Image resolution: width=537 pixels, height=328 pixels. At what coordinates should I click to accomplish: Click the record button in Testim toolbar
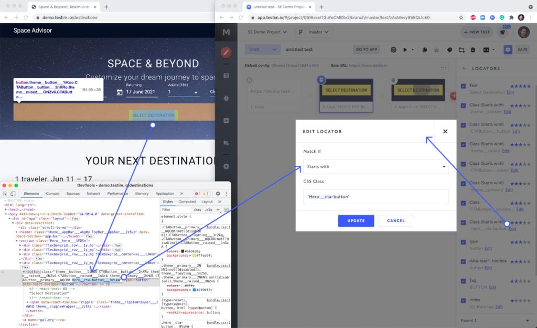point(393,50)
